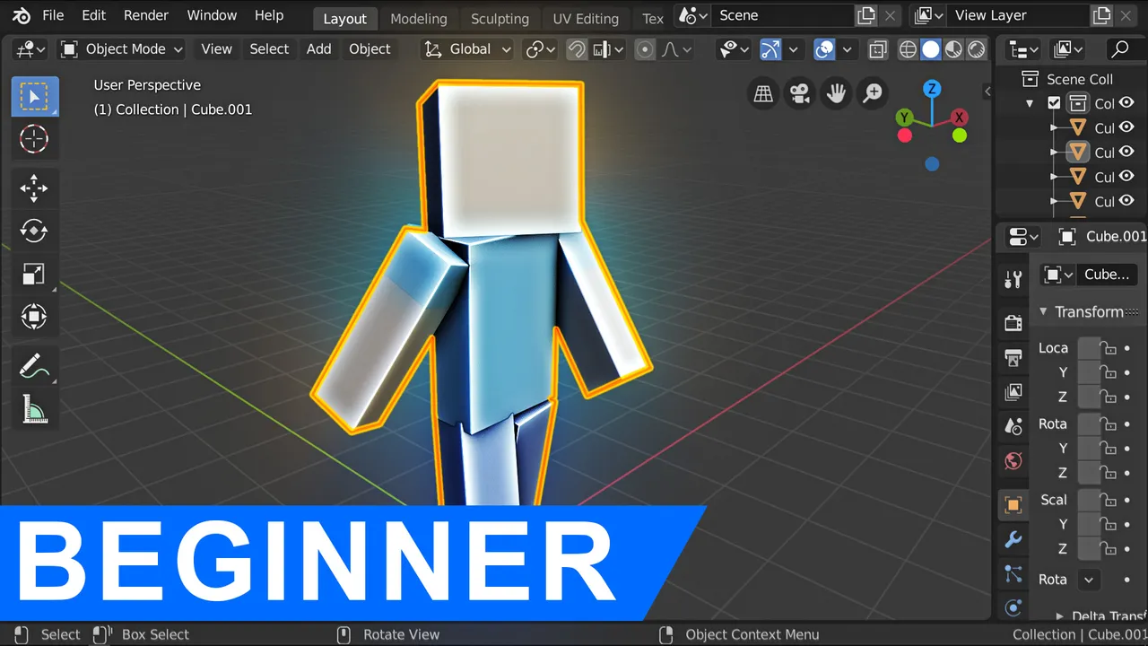Switch to Modeling workspace tab
This screenshot has width=1148, height=646.
point(419,19)
